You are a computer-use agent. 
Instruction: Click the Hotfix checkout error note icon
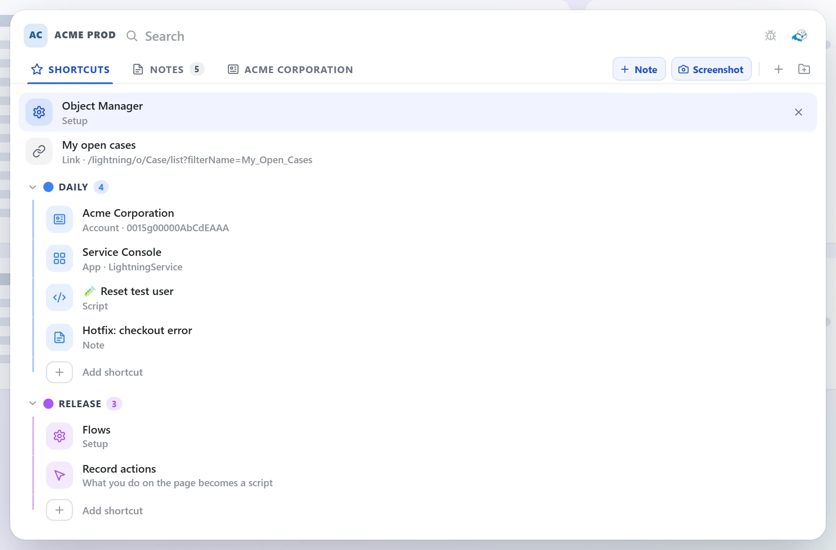pyautogui.click(x=59, y=337)
